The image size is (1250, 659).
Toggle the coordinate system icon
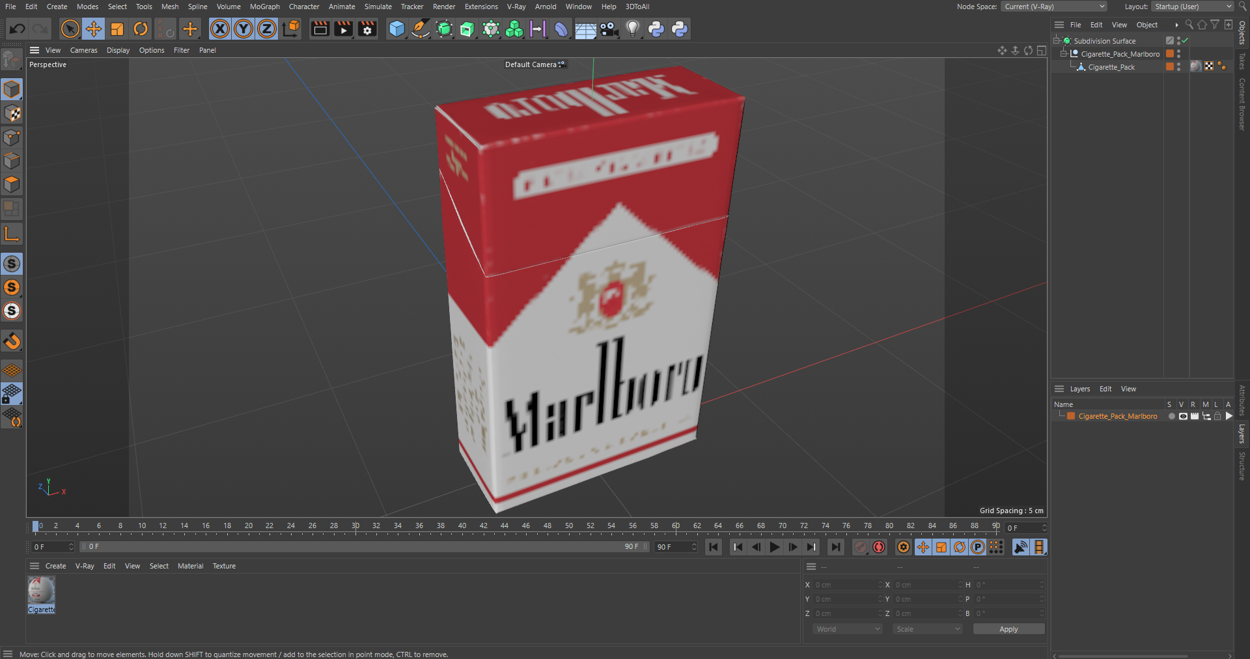pyautogui.click(x=292, y=29)
